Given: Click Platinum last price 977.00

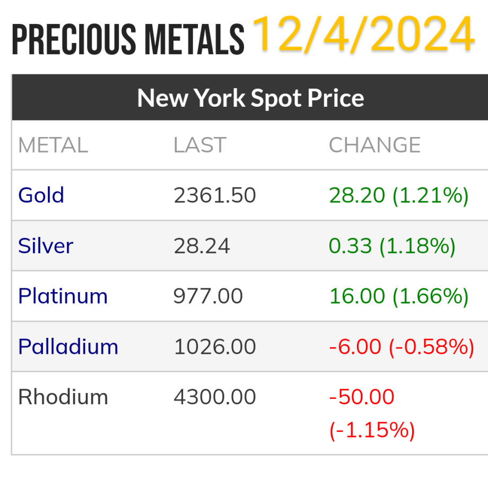Looking at the screenshot, I should point(208,296).
